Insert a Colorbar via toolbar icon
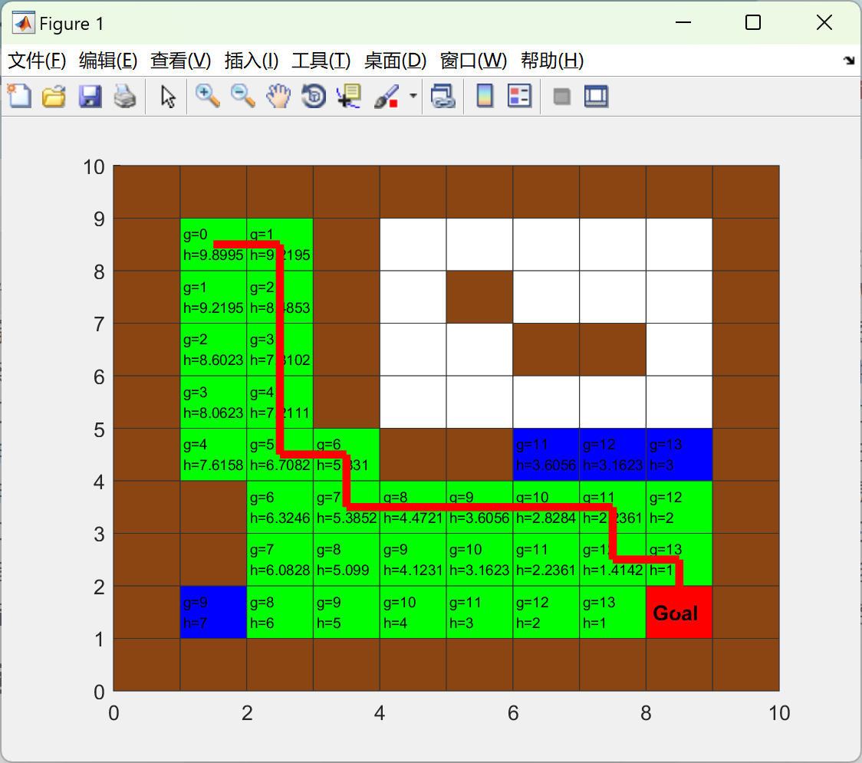This screenshot has width=862, height=763. pos(485,96)
